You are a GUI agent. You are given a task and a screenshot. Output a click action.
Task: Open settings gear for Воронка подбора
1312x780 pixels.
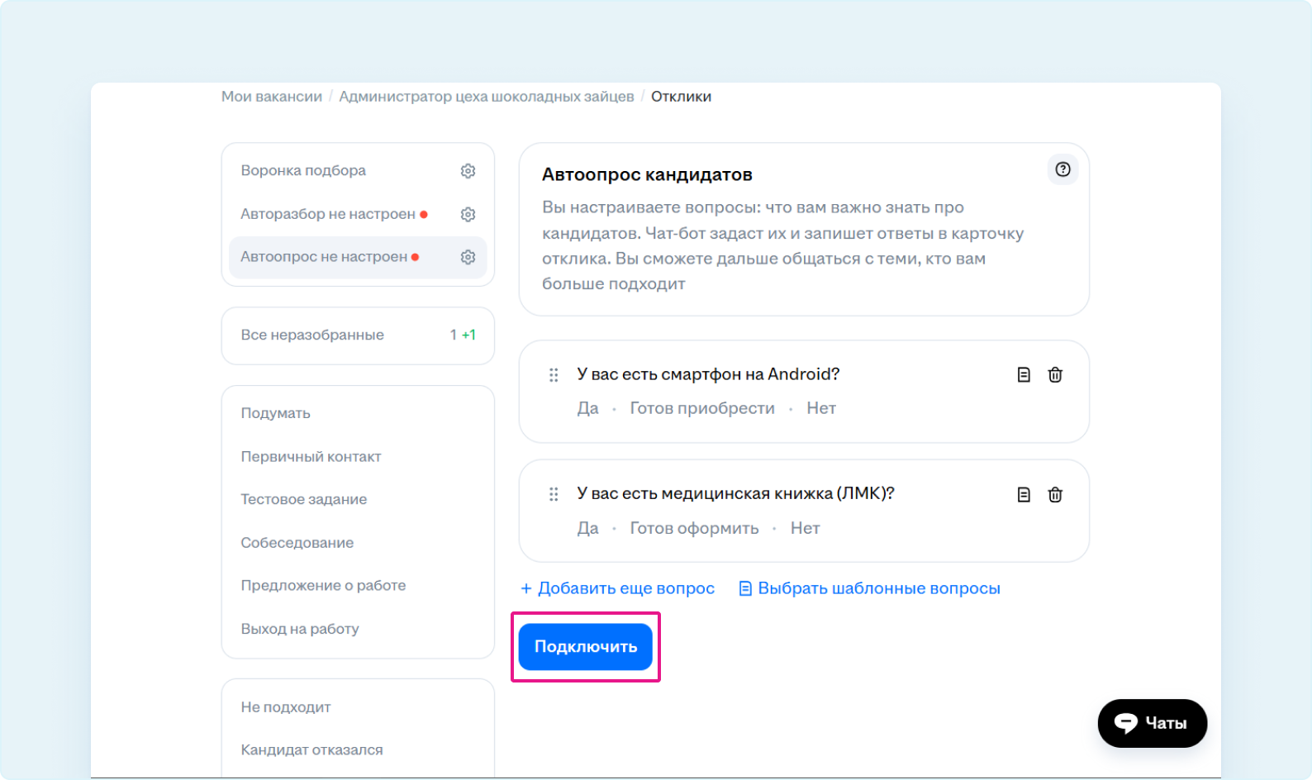[468, 171]
